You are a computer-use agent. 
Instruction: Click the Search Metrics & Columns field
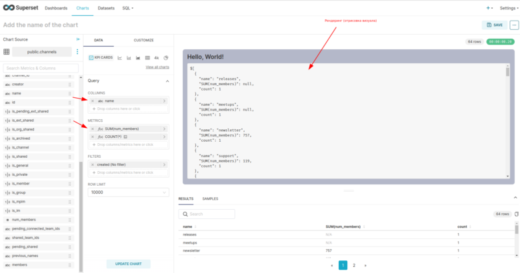41,68
